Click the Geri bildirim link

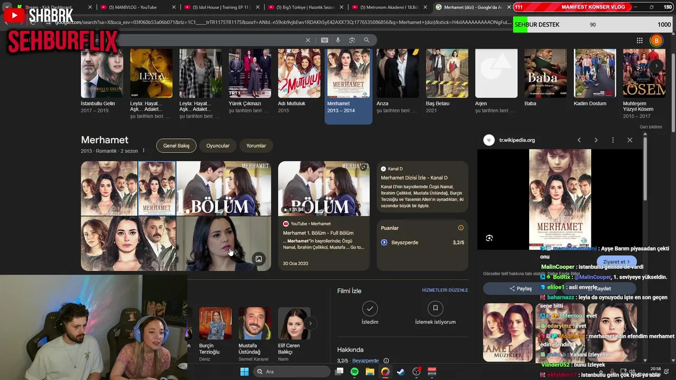[x=651, y=127]
